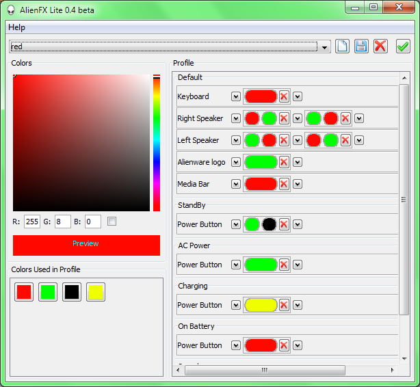
Task: Click horizontal scrollbar right arrow
Action: point(393,370)
